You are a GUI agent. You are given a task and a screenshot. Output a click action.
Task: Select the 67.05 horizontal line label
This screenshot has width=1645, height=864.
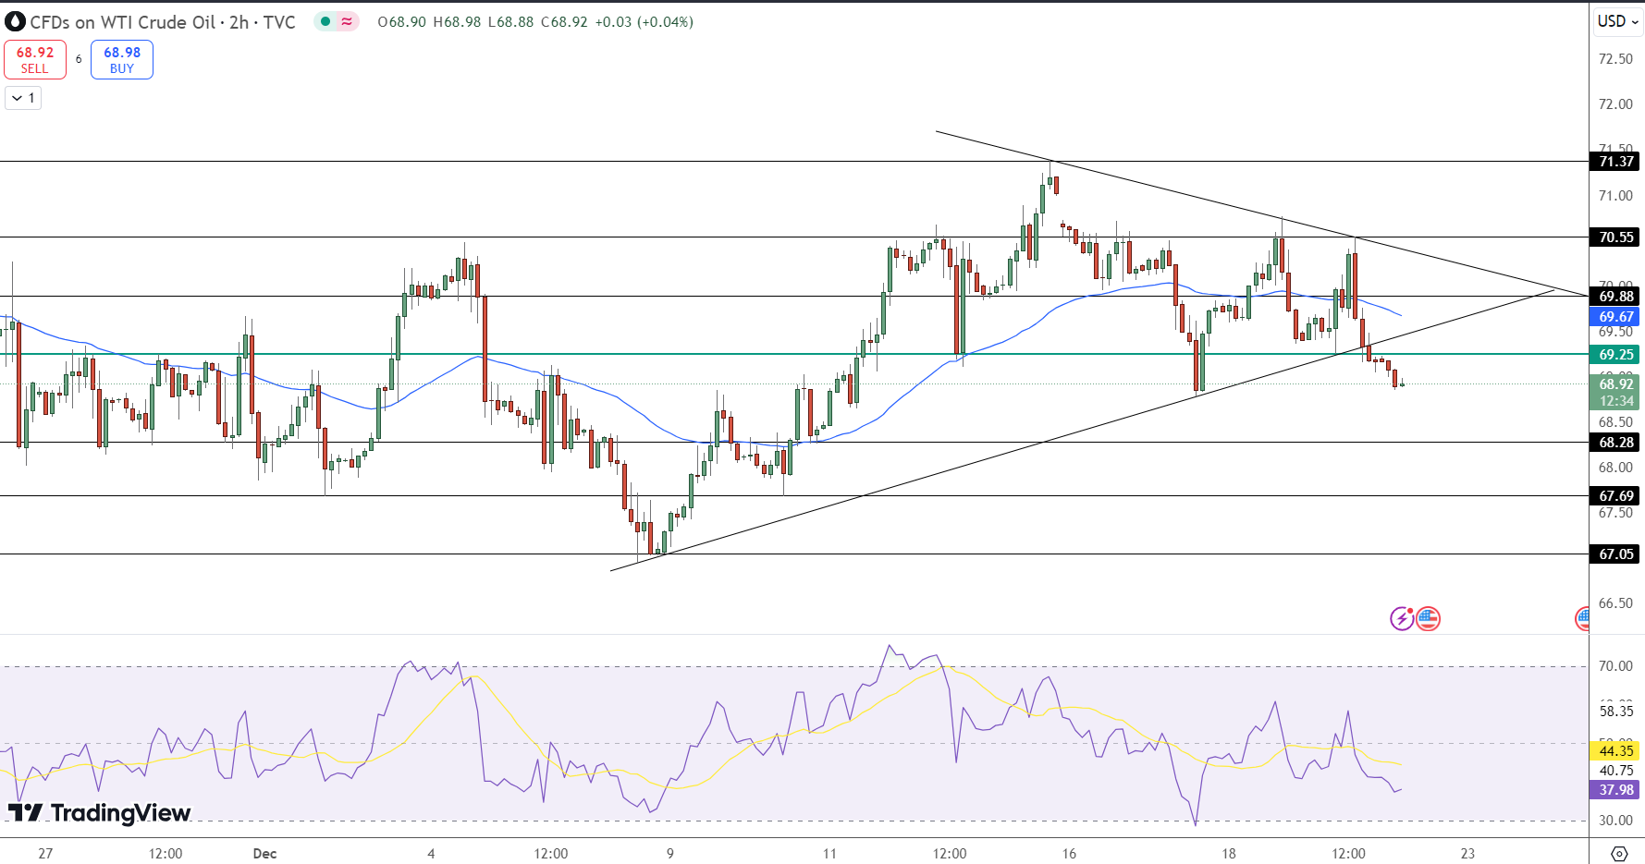coord(1616,554)
